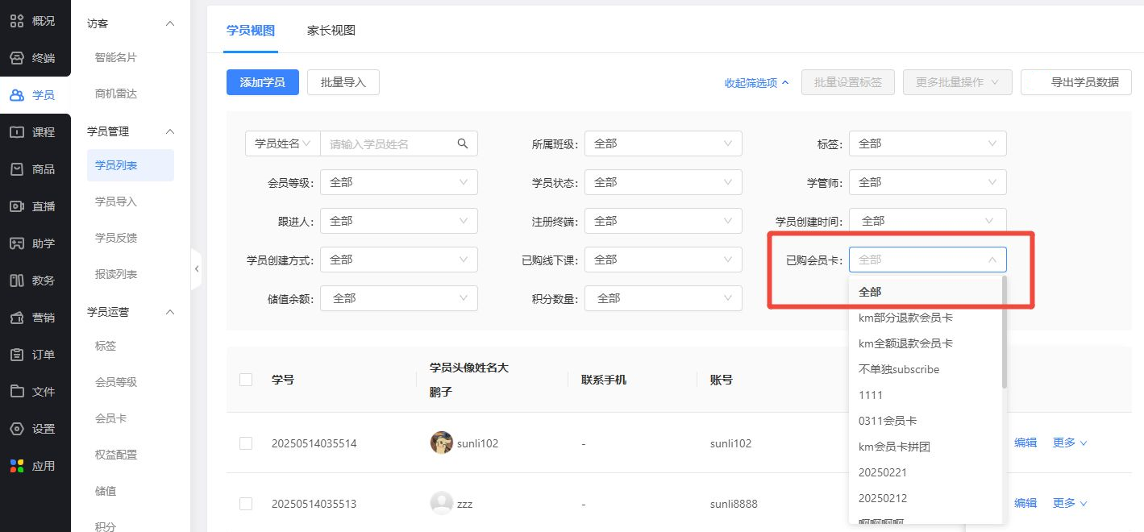Viewport: 1144px width, 532px height.
Task: Open the 学员创建时间 filter dropdown
Action: click(928, 221)
